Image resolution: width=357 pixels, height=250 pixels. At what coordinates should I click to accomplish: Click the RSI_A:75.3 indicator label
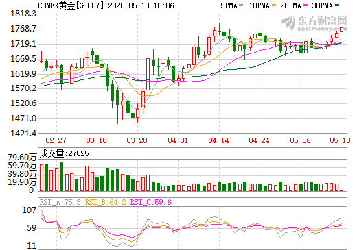coord(60,202)
